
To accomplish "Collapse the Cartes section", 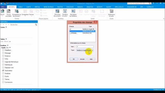I will click(x=6, y=27).
